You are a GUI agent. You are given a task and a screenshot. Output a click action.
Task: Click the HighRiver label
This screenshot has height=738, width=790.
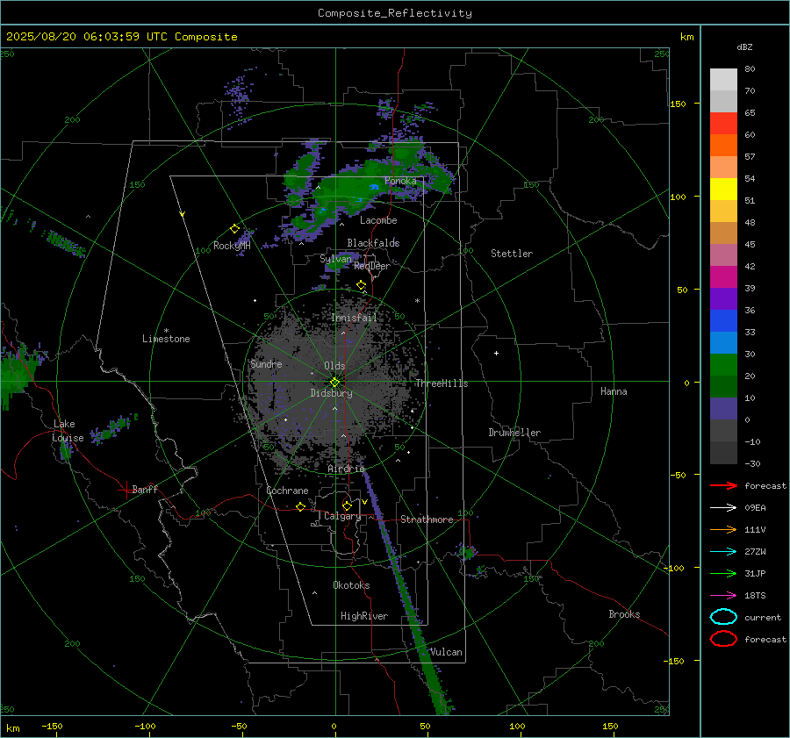tap(364, 616)
